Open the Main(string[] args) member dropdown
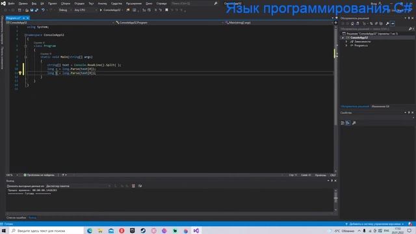The width and height of the screenshot is (416, 234). 279,23
